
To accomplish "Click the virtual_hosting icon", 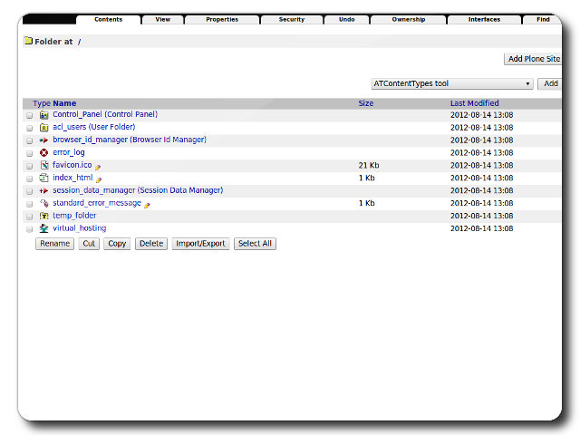I will (x=43, y=229).
